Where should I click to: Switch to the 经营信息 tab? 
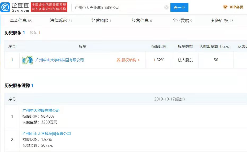click(142, 20)
